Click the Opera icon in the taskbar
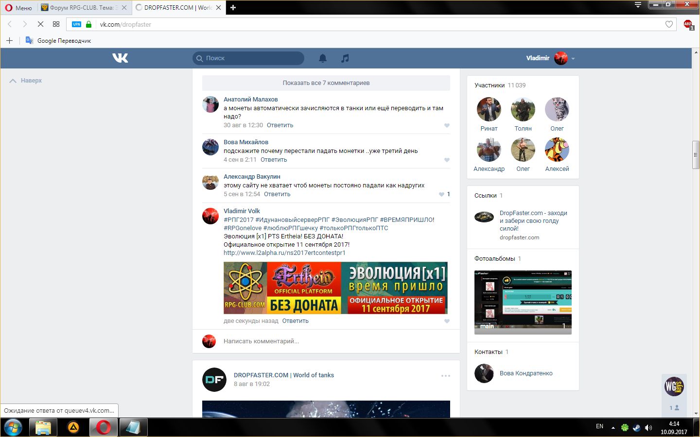Viewport: 700px width, 437px height. point(103,427)
